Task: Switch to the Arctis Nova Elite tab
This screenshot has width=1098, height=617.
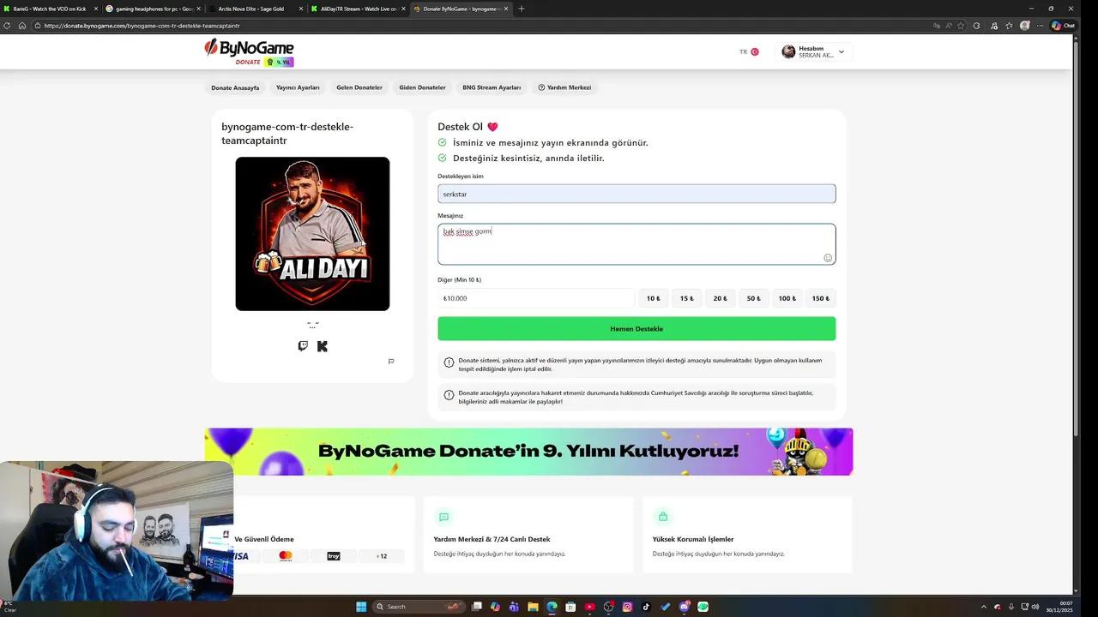Action: [x=256, y=9]
